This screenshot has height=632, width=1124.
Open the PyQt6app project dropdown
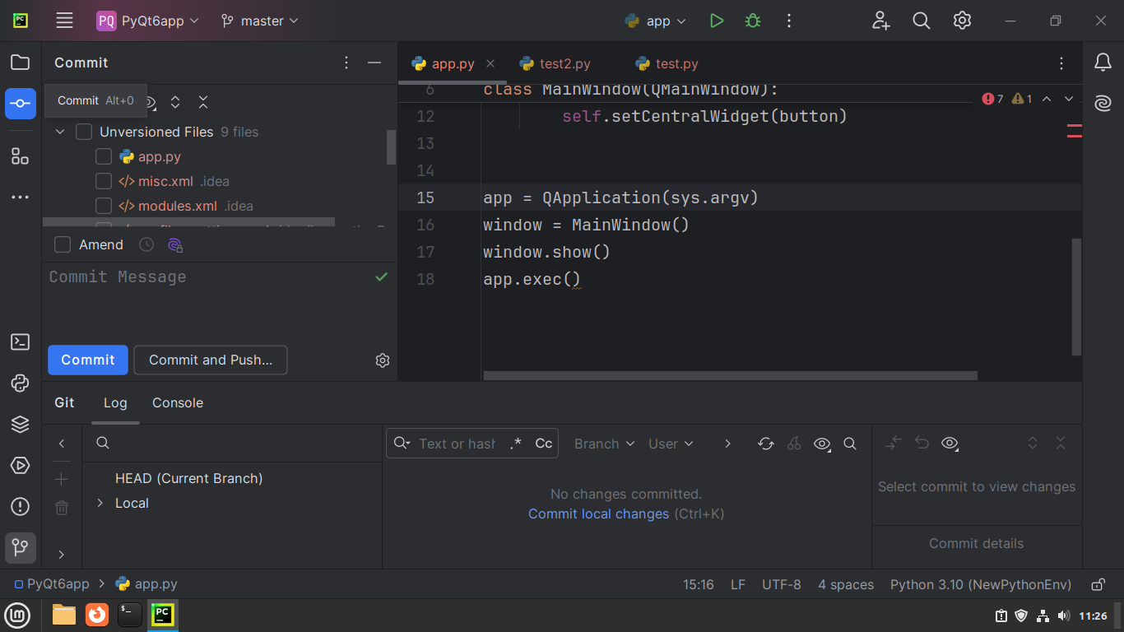click(148, 21)
